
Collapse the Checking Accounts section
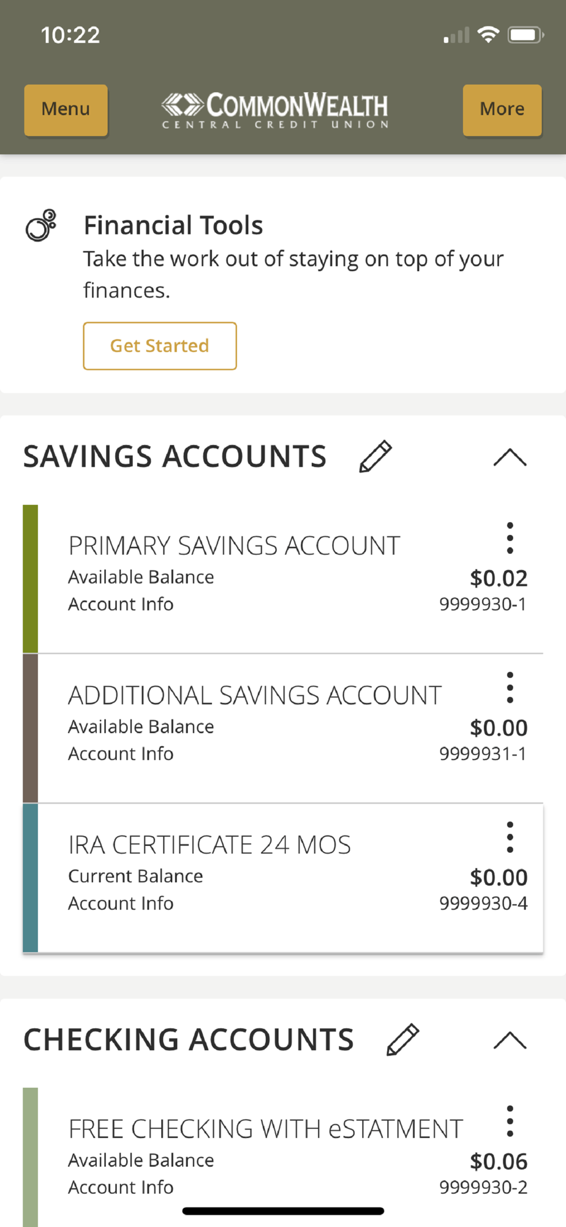tap(510, 1040)
